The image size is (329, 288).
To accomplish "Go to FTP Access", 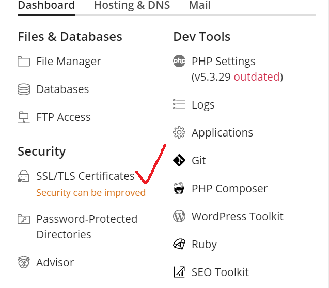I will (64, 117).
